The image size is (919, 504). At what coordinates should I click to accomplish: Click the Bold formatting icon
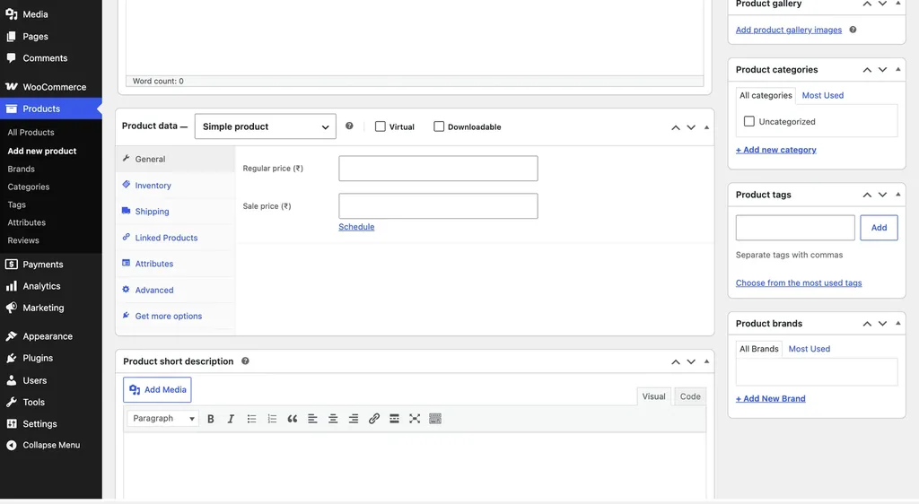(210, 419)
